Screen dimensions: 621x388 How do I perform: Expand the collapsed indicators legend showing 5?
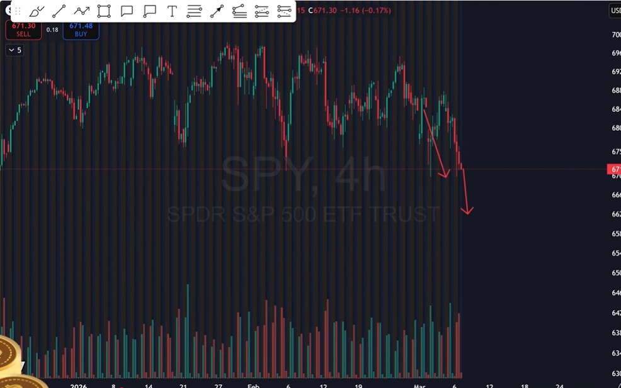[14, 50]
